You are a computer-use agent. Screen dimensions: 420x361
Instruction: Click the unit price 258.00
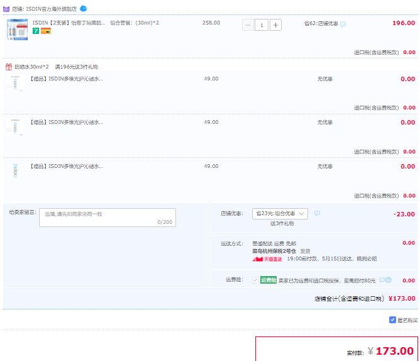[x=211, y=23]
